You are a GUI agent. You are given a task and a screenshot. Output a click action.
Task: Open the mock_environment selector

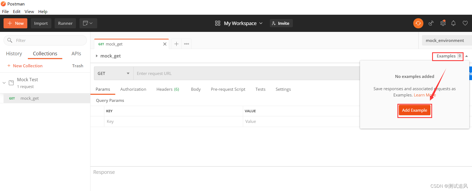point(447,40)
